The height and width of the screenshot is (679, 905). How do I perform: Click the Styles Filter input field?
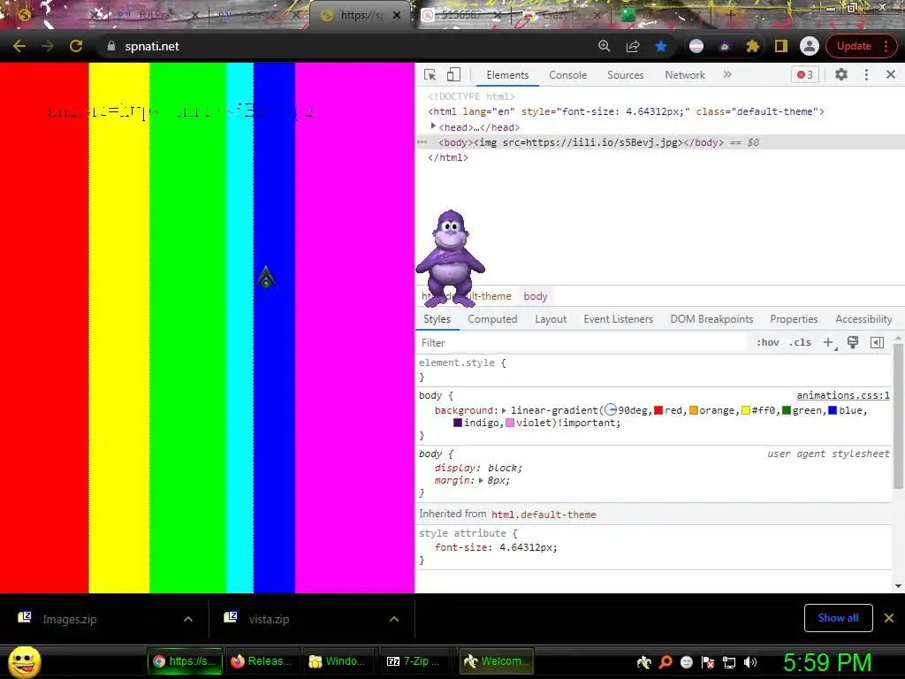pyautogui.click(x=582, y=343)
